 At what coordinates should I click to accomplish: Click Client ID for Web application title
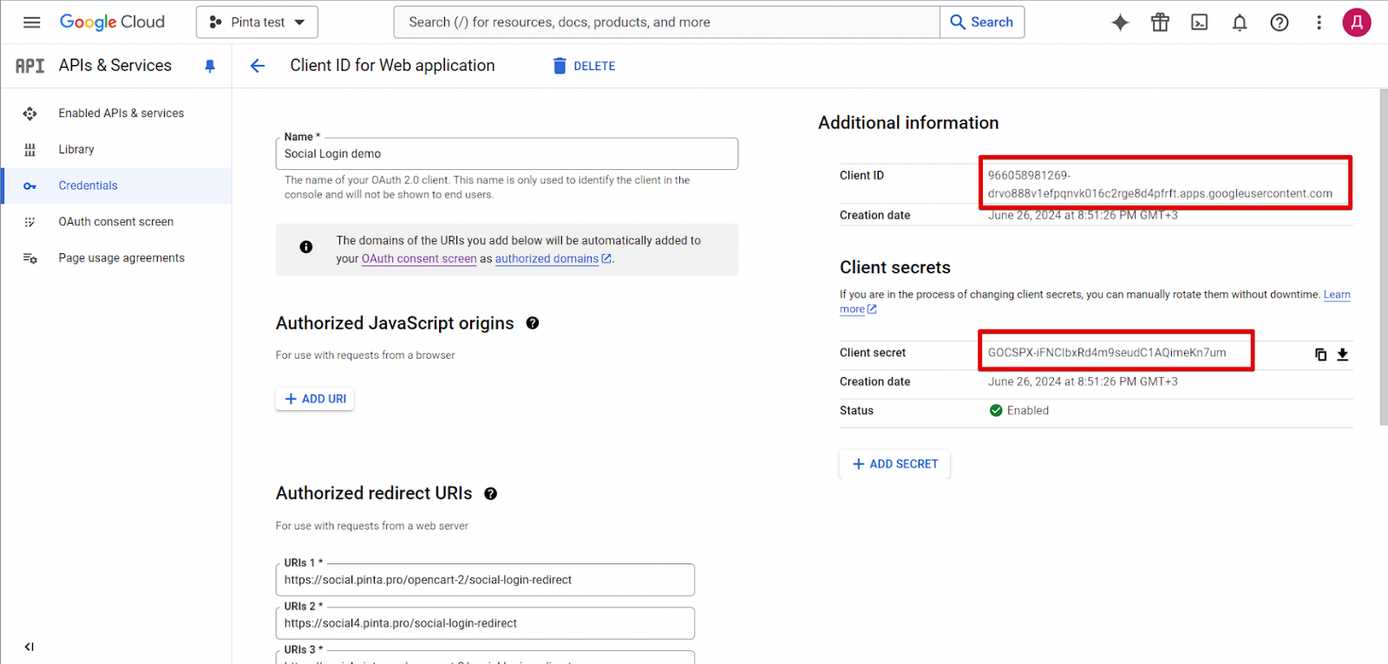click(x=392, y=66)
